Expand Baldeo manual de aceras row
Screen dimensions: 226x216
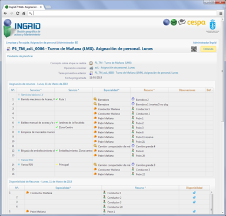19,123
